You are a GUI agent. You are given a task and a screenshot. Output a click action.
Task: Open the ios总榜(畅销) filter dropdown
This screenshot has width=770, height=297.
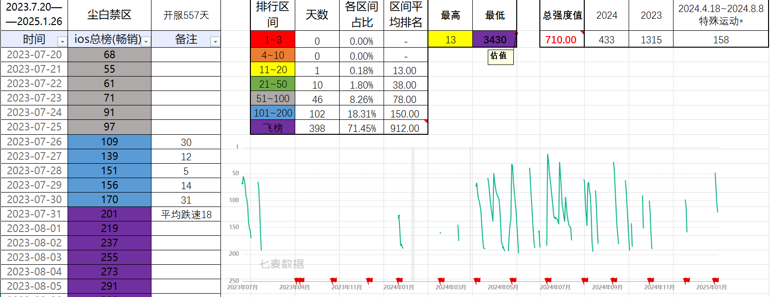(147, 42)
